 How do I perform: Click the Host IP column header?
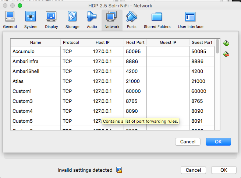[103, 42]
